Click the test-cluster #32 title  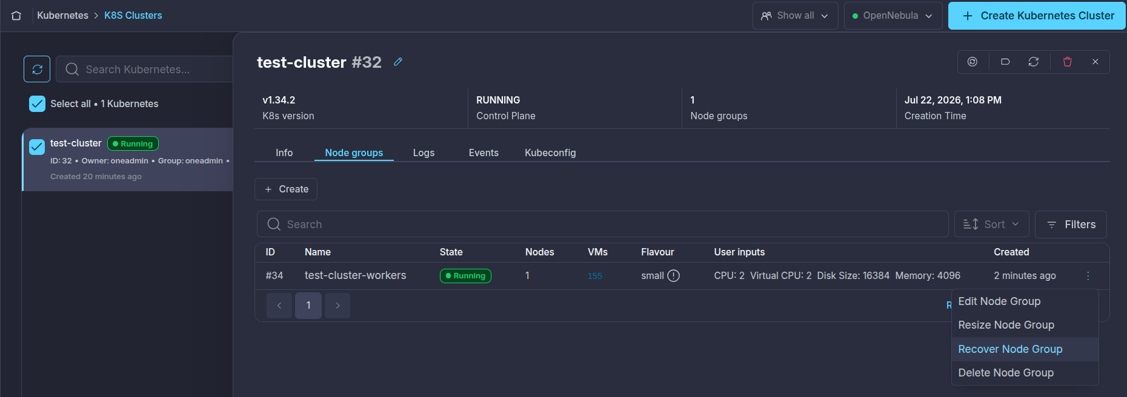click(x=319, y=62)
